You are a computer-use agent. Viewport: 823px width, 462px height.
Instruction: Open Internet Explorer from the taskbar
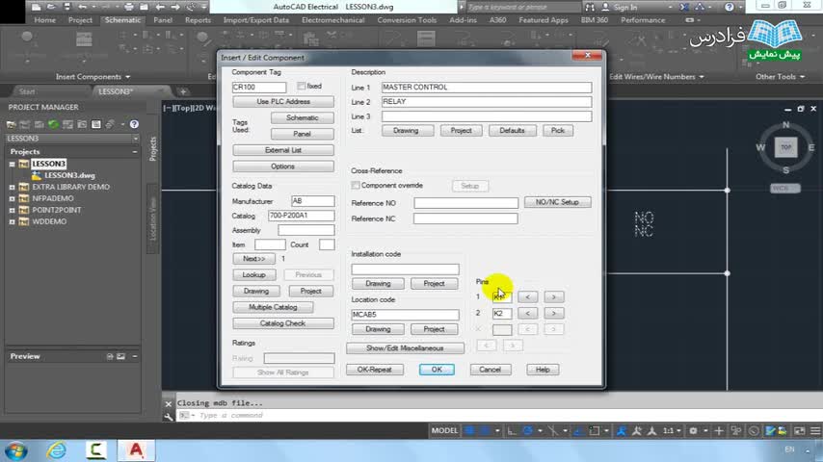(x=56, y=450)
